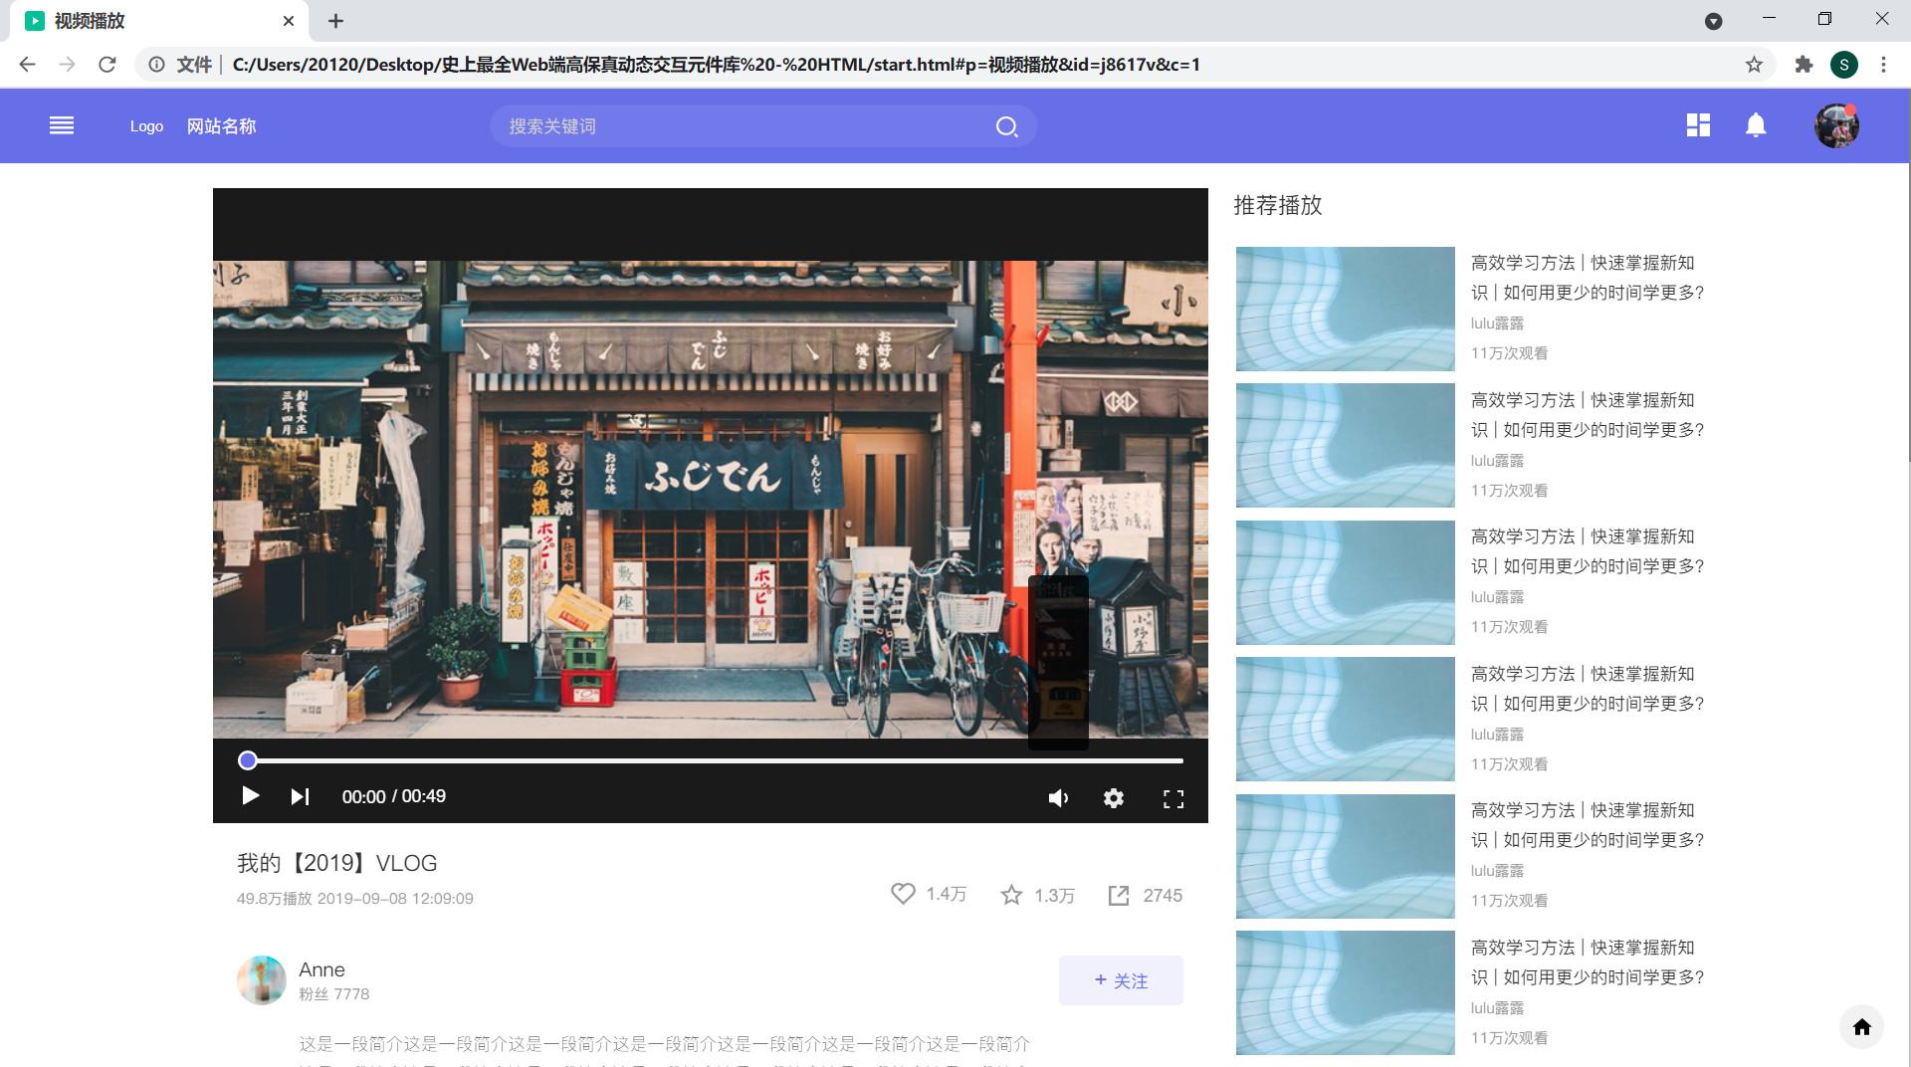Click the 粉丝 7778 follower count
The image size is (1911, 1067).
tap(334, 993)
